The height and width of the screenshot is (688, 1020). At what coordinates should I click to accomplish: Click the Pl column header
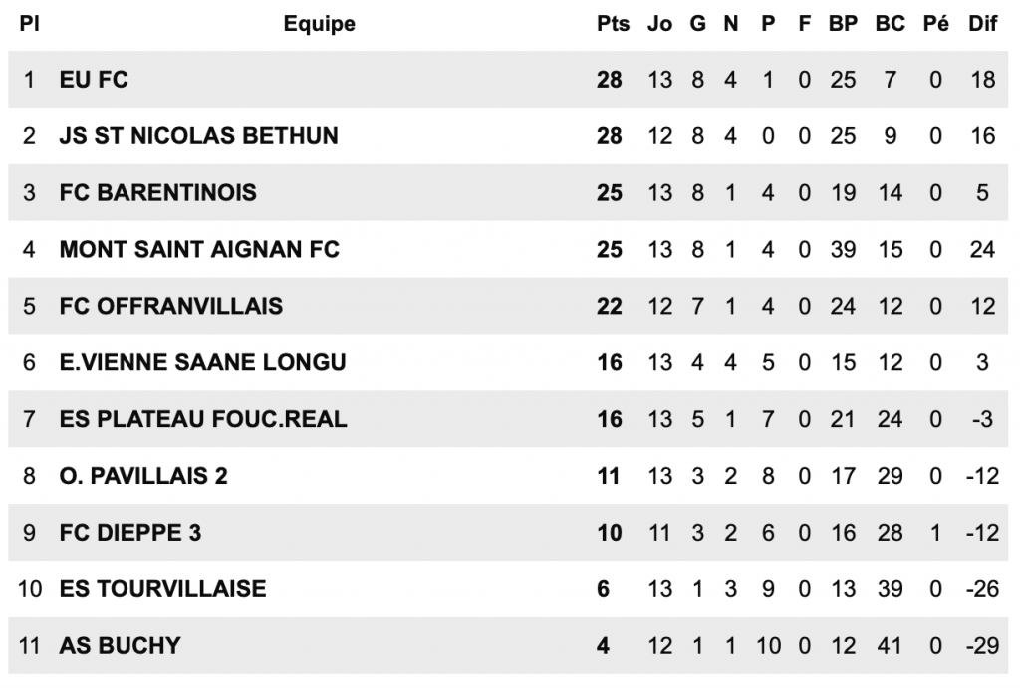click(x=29, y=24)
